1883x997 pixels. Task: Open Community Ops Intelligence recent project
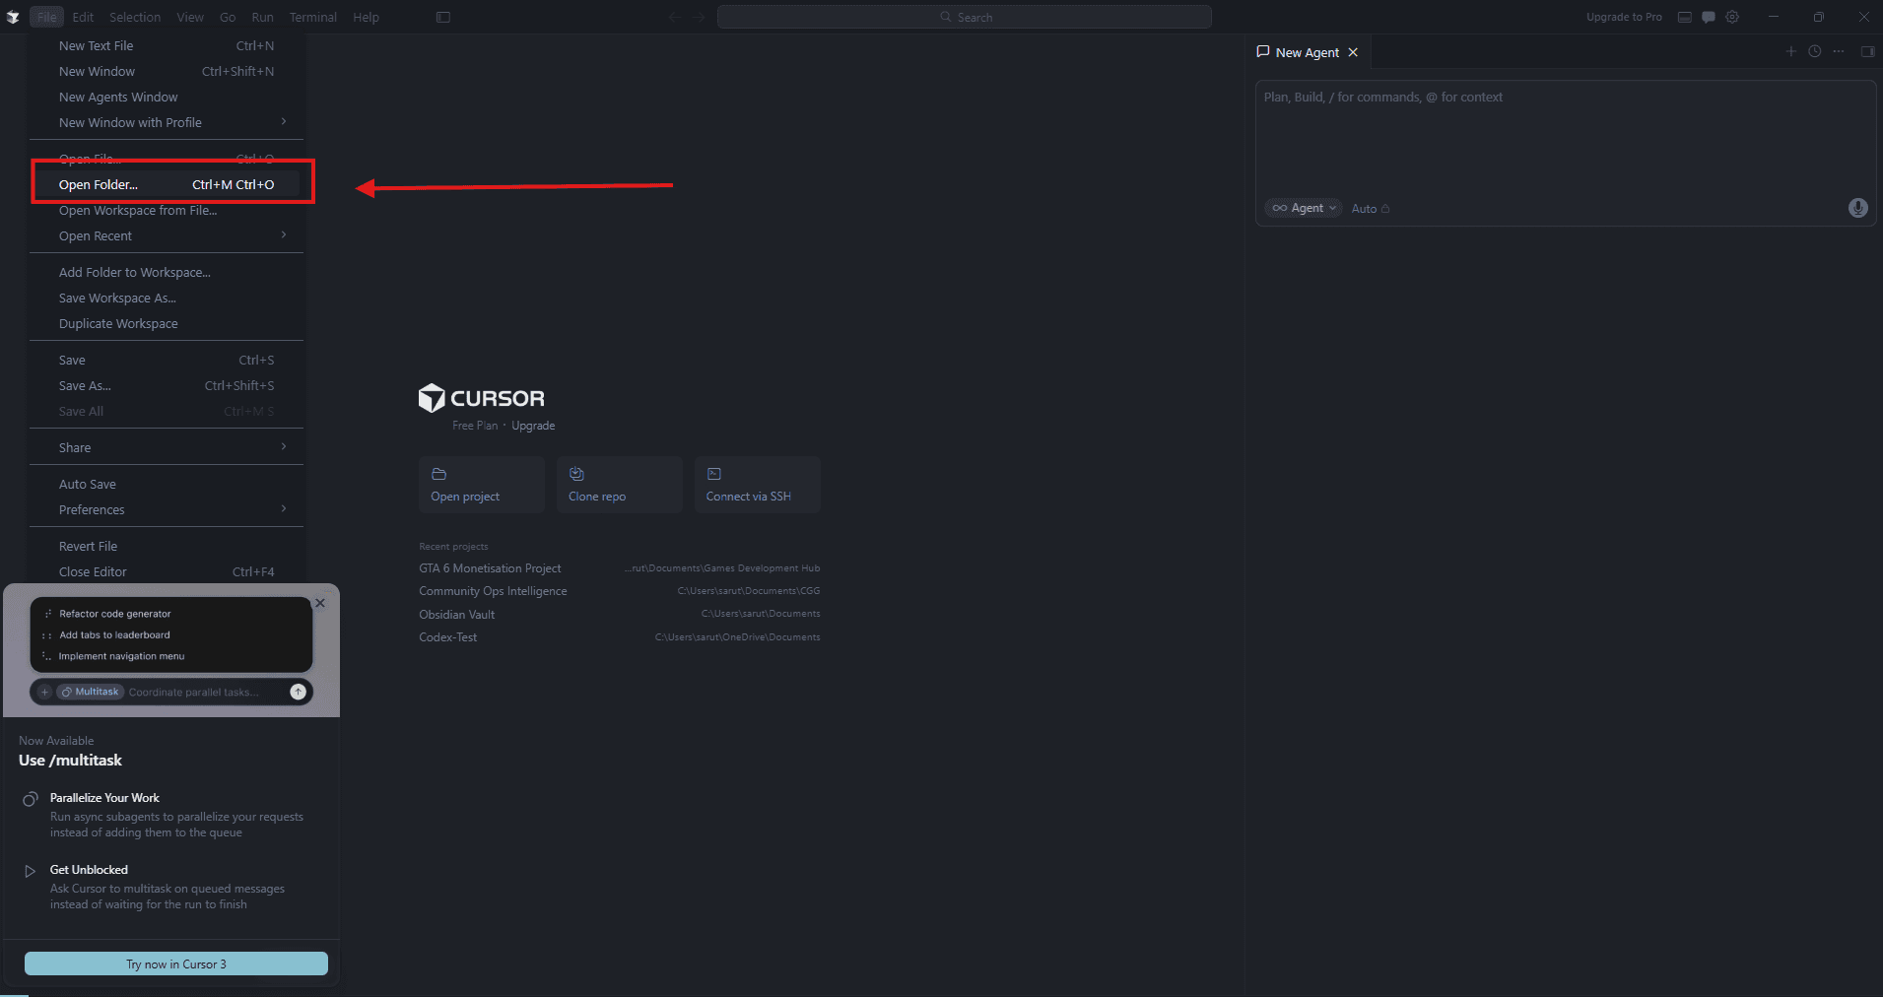coord(620,591)
